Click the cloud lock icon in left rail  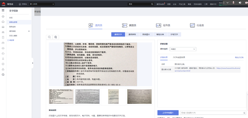pos(3,69)
